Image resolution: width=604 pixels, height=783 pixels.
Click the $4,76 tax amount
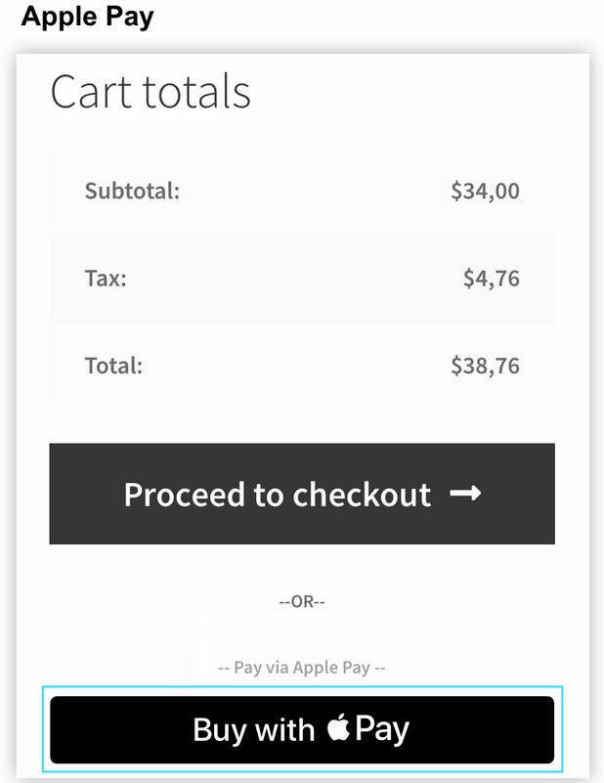click(x=492, y=279)
